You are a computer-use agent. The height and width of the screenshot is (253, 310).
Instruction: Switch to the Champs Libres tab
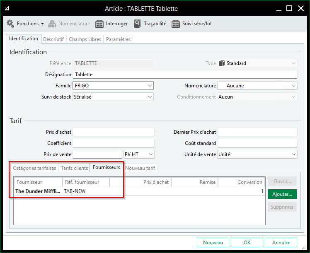tap(85, 39)
